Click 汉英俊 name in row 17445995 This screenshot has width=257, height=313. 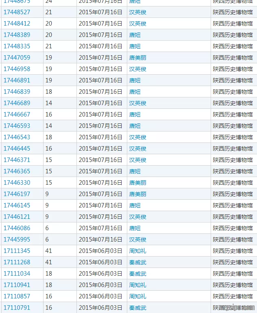tap(137, 240)
